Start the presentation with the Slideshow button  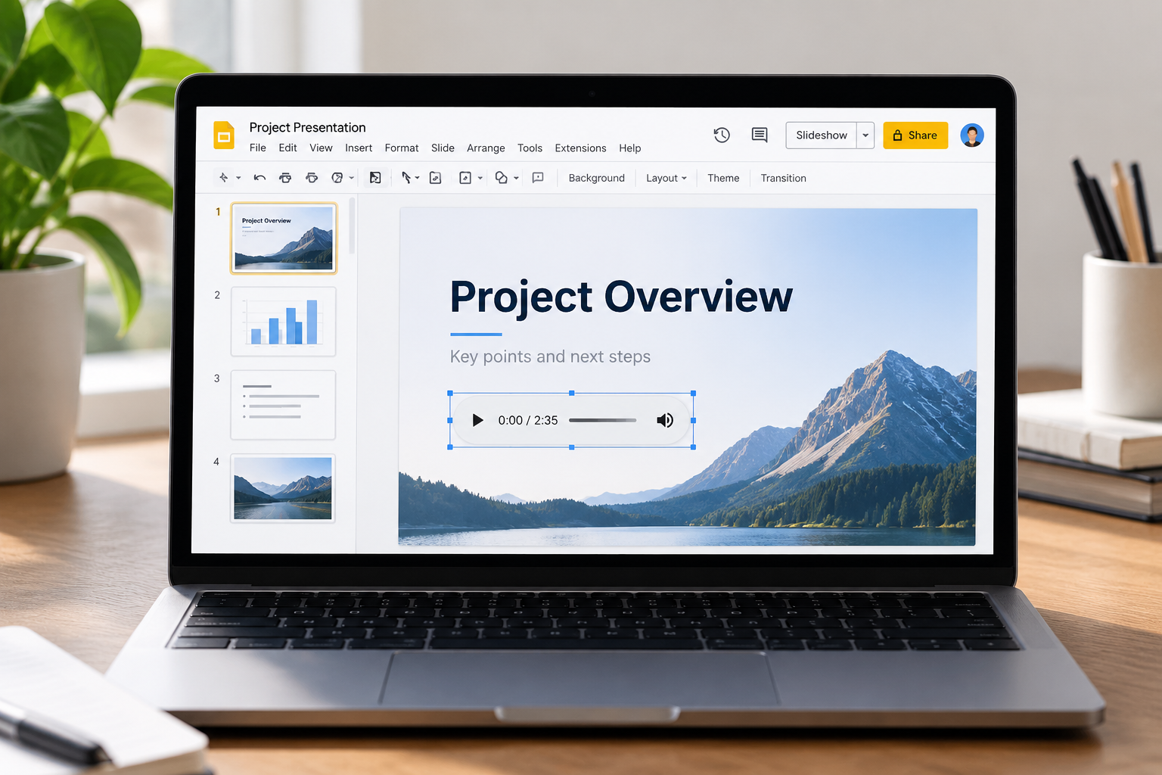[822, 135]
